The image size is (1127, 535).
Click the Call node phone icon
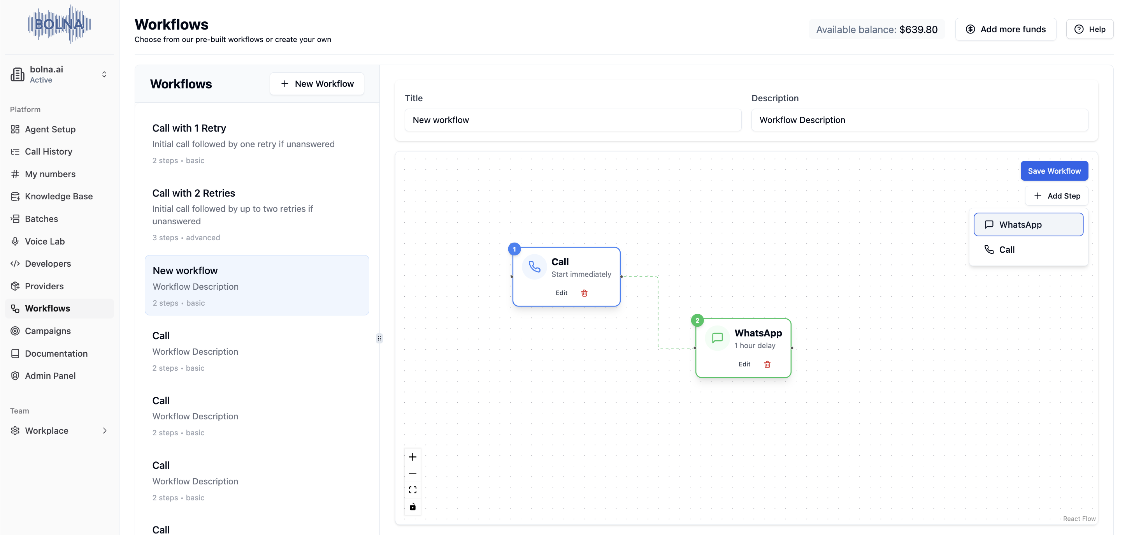(534, 267)
